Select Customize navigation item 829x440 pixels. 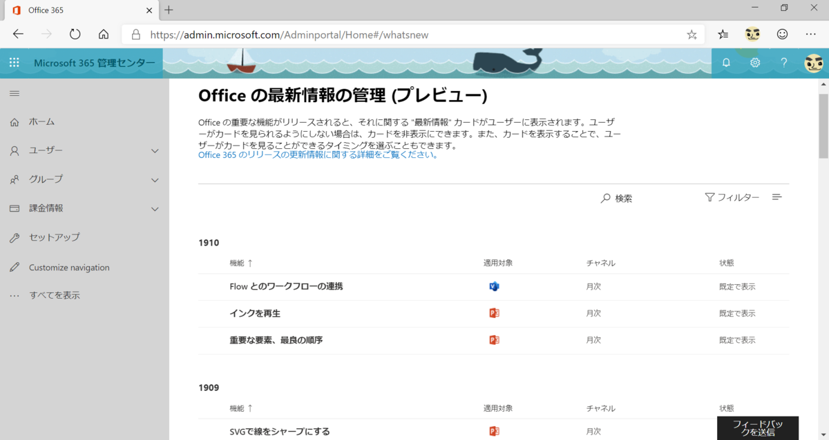click(x=69, y=268)
